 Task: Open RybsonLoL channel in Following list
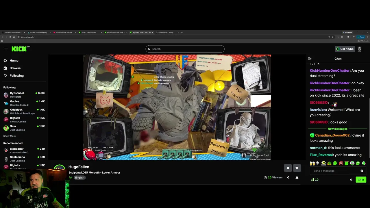point(24,95)
